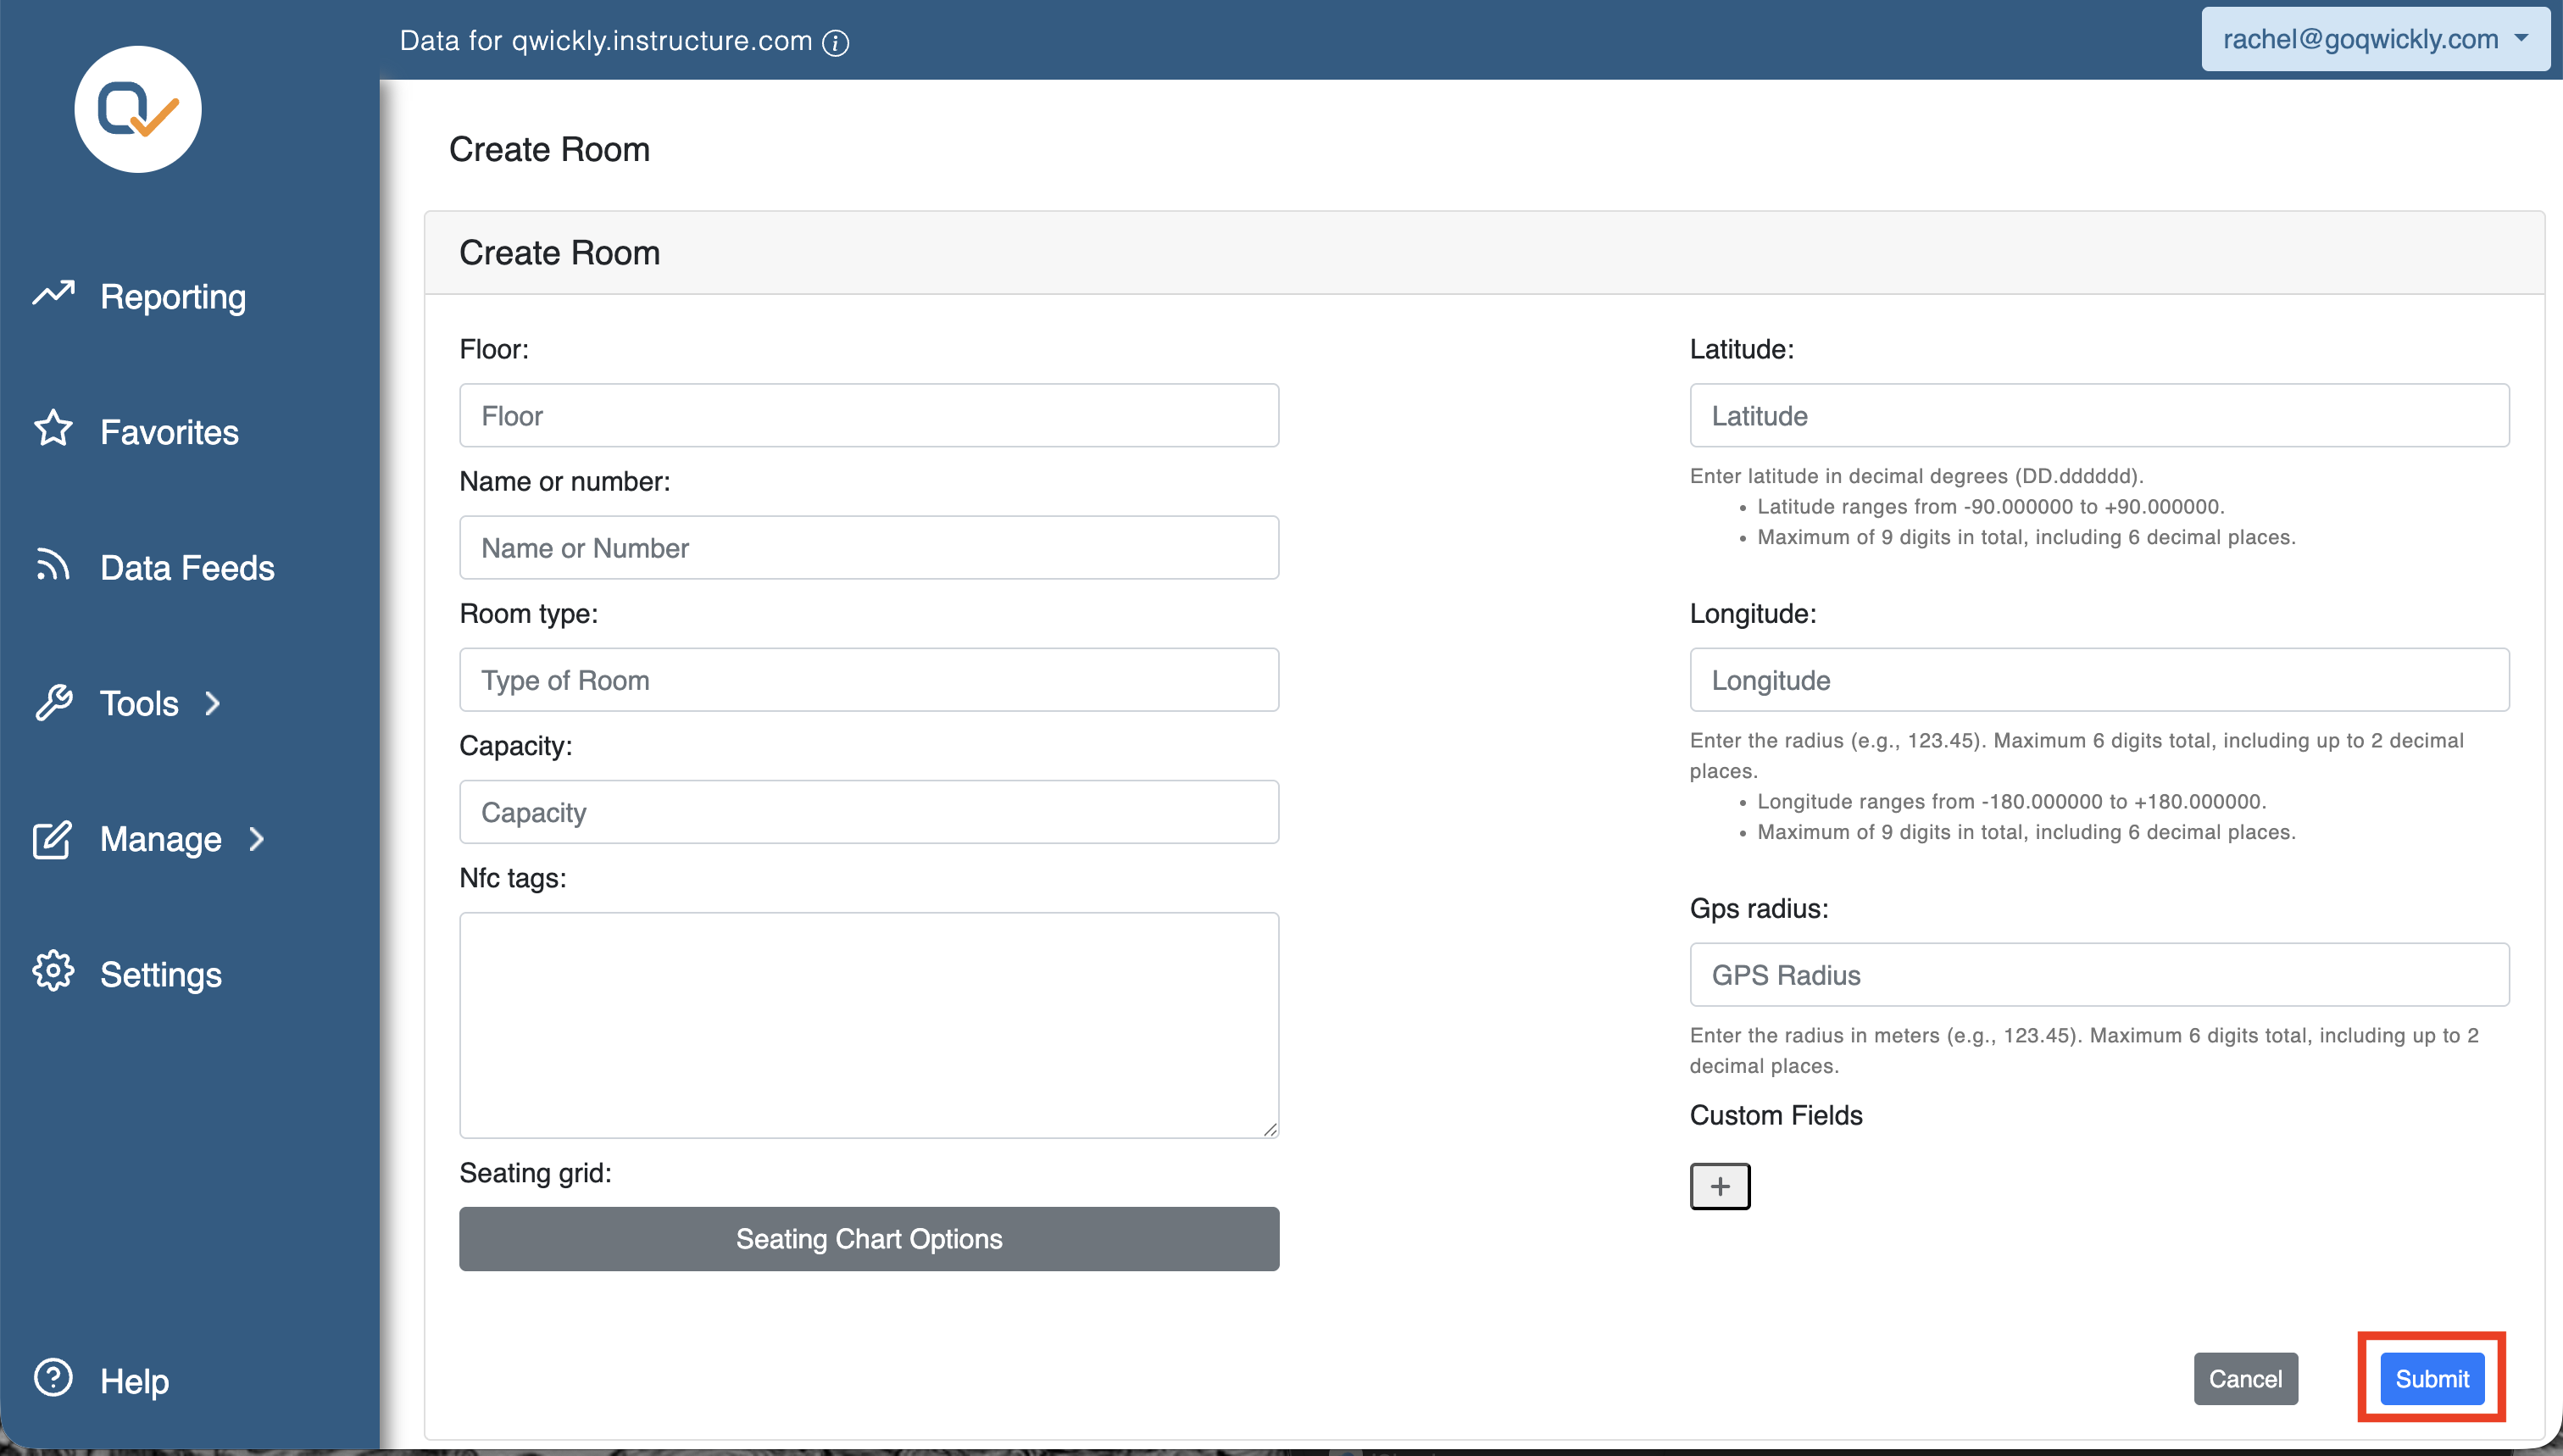Focus the Latitude input field
The height and width of the screenshot is (1456, 2563).
click(x=2099, y=415)
